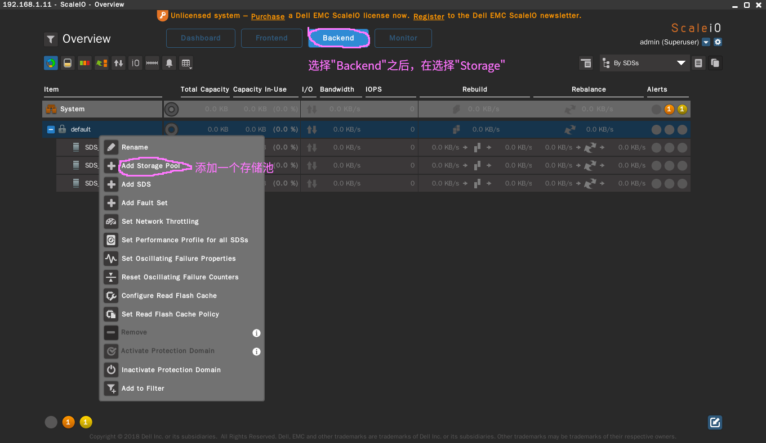
Task: Click the Item column header
Action: point(51,89)
